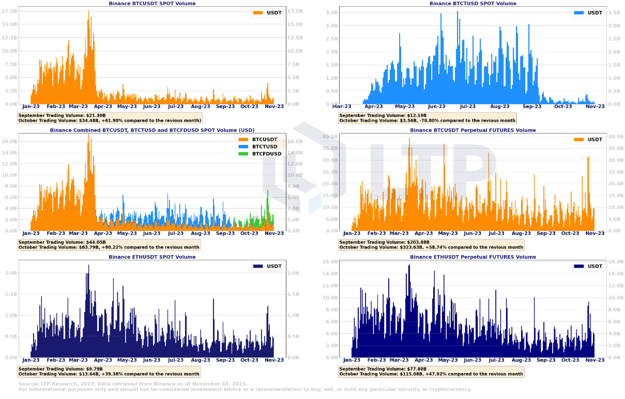This screenshot has height=399, width=625.
Task: Click the green BTCFDUSD swatch in combined chart legend
Action: 243,154
